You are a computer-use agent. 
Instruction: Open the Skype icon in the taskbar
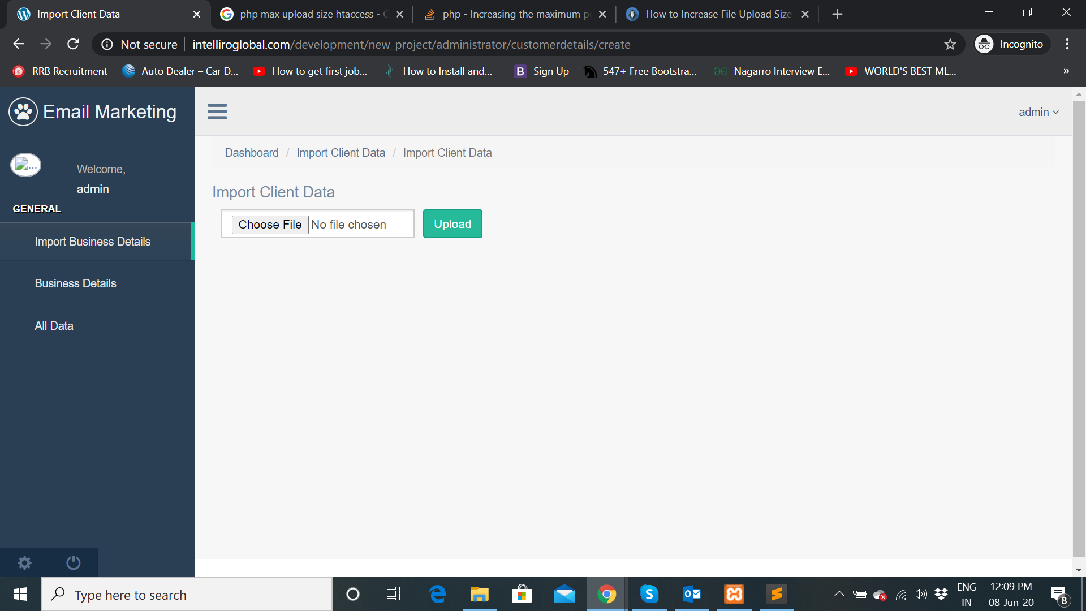pos(649,594)
